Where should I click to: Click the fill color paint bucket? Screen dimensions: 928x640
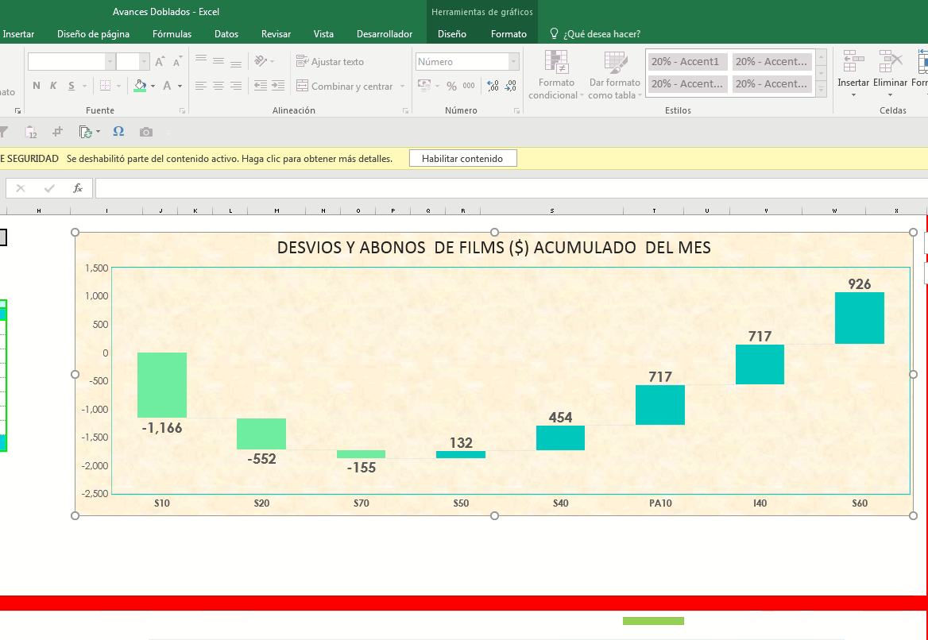click(140, 86)
